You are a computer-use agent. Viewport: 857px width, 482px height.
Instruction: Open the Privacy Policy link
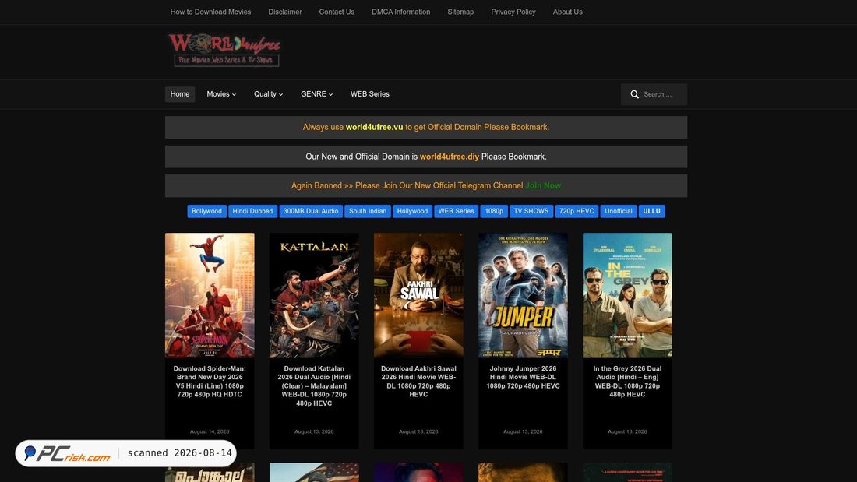tap(513, 12)
